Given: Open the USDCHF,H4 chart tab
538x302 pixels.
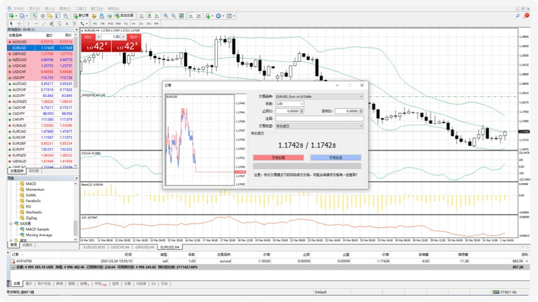Looking at the screenshot, I should pyautogui.click(x=120, y=247).
